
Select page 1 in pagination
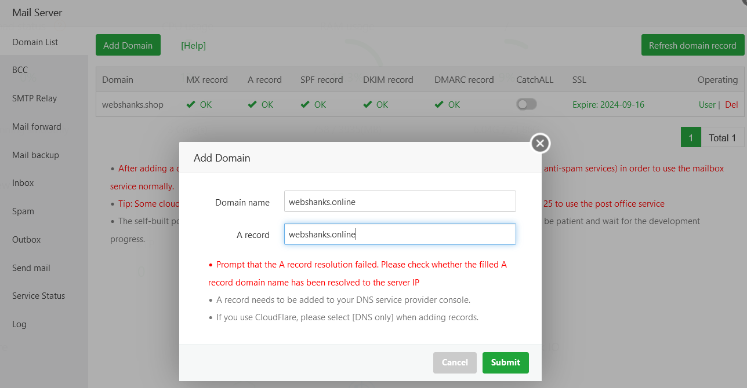(x=691, y=137)
